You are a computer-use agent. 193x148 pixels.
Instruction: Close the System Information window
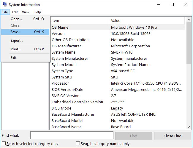tap(186, 4)
